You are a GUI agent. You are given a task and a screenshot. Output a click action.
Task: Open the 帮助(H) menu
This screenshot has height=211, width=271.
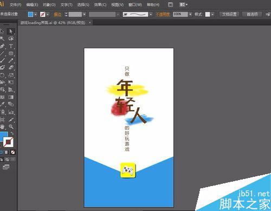point(153,5)
